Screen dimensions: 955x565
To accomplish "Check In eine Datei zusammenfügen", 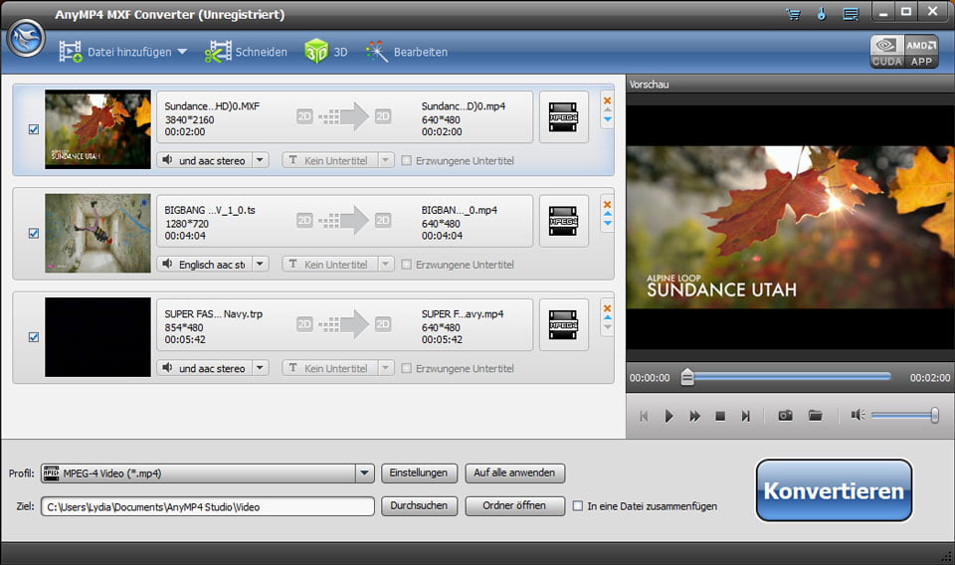I will pos(577,506).
